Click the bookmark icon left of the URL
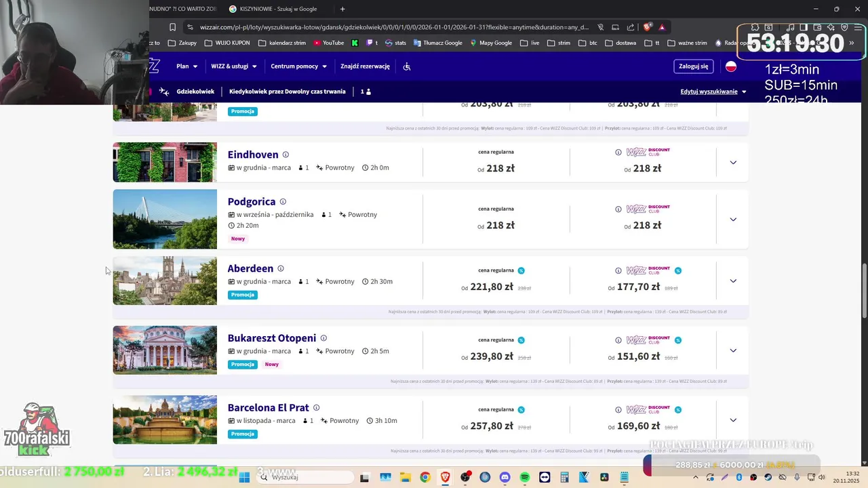The image size is (868, 488). 172,27
